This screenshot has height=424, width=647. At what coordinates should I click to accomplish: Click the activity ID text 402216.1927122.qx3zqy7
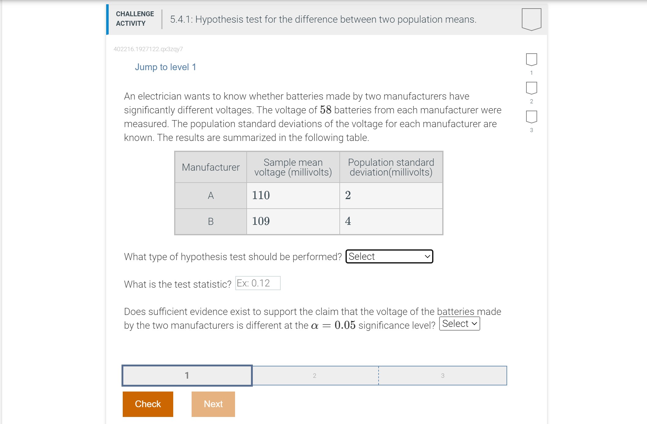[x=148, y=49]
